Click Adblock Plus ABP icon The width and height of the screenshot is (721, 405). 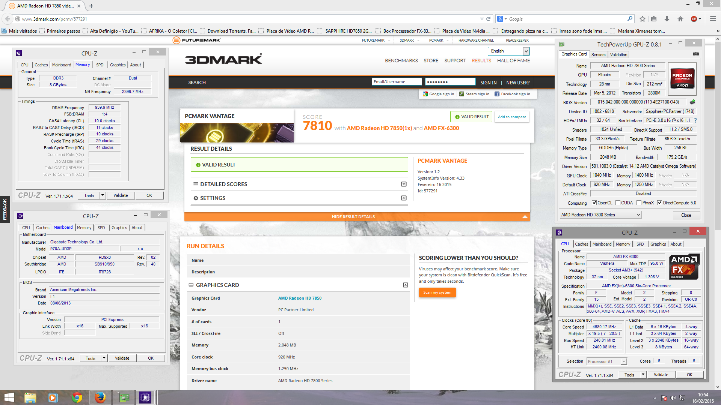coord(694,19)
